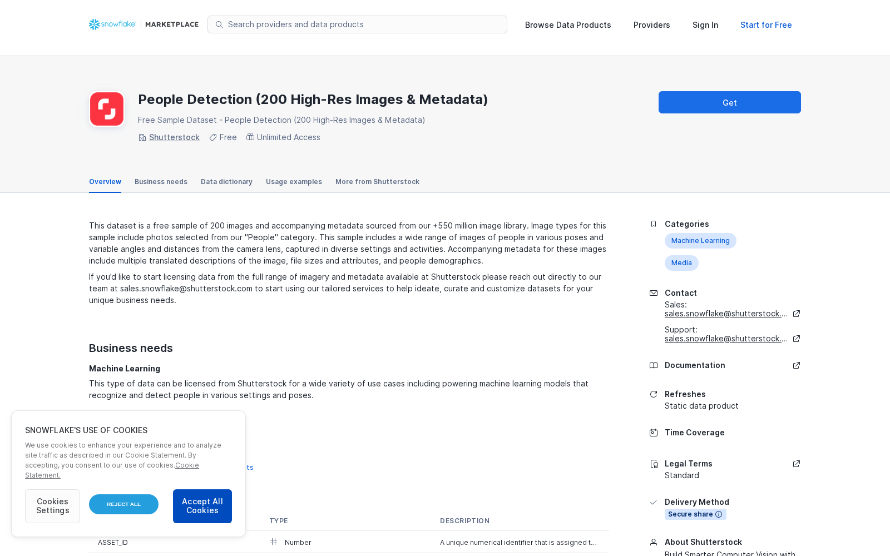Viewport: 890px width, 556px height.
Task: Open the Shutterstock provider link
Action: 174,137
